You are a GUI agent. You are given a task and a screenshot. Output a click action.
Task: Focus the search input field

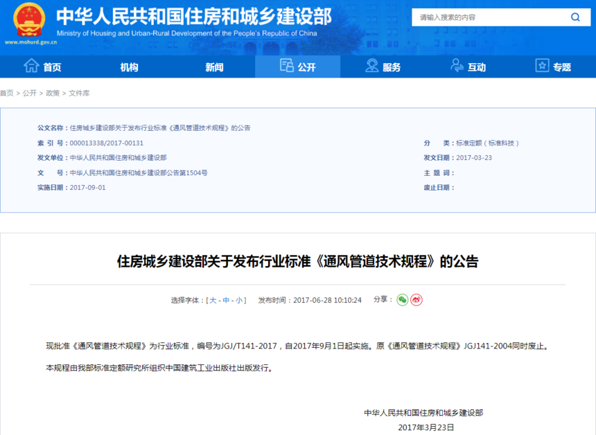coord(491,17)
